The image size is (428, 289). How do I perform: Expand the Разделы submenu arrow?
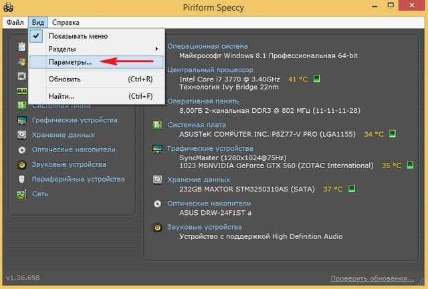(156, 49)
